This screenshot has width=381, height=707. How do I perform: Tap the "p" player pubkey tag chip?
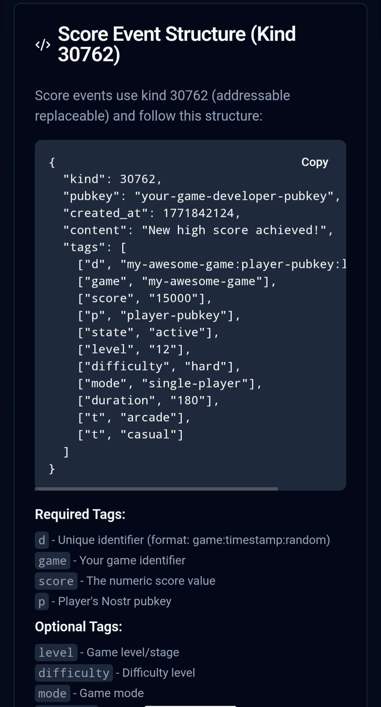tap(42, 601)
